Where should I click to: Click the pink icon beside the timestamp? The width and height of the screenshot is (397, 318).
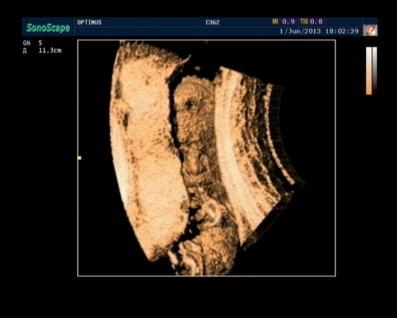pos(370,30)
